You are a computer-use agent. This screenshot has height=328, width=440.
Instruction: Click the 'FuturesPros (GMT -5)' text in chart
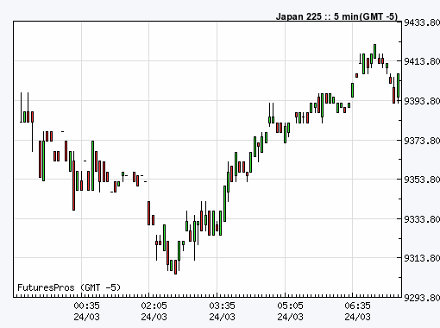69,287
